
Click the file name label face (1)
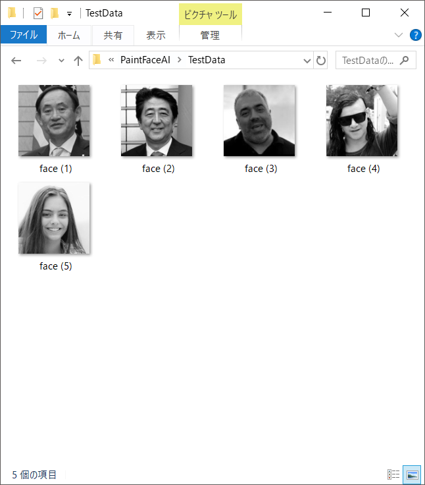point(56,169)
